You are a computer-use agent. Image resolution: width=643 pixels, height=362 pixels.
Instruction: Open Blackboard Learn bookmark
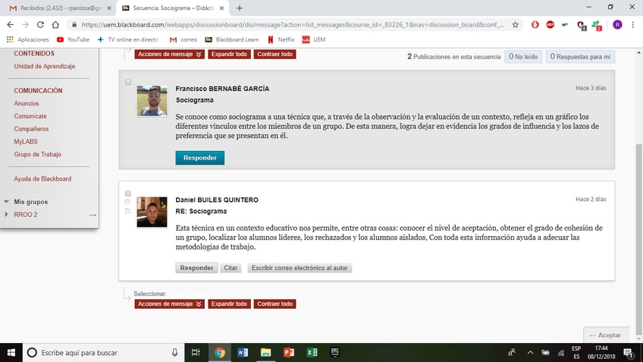pos(232,39)
